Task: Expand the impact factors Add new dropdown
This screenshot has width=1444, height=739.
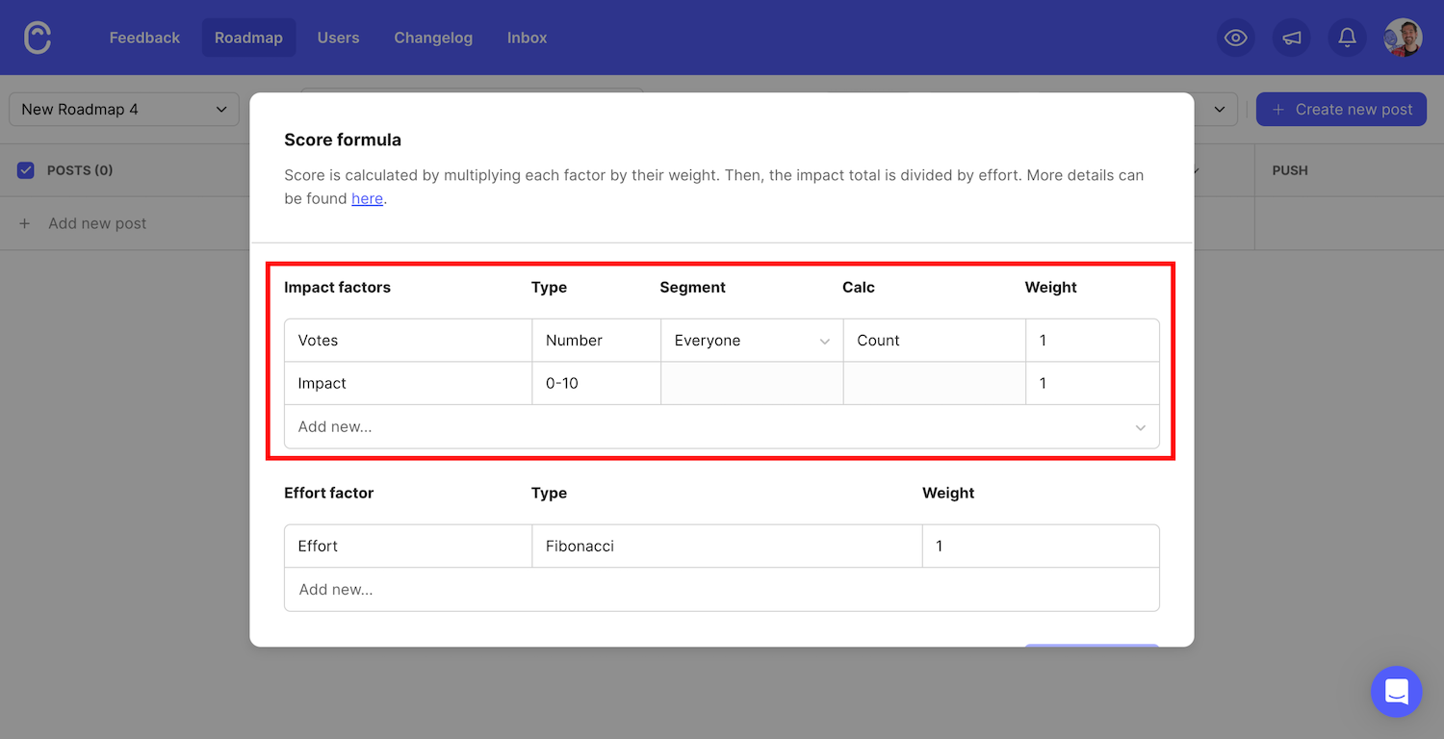Action: (722, 426)
